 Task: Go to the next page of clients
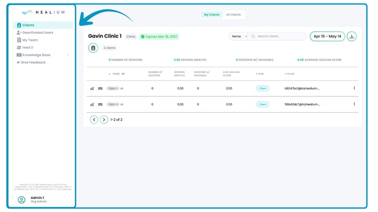click(104, 120)
